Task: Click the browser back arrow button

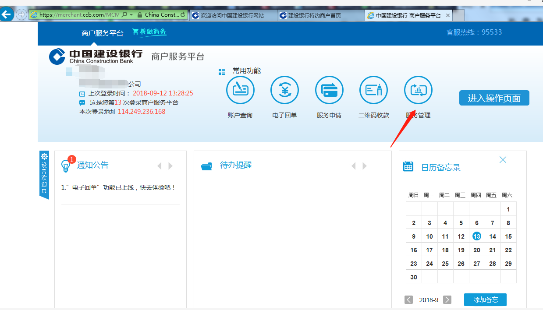Action: click(x=7, y=14)
